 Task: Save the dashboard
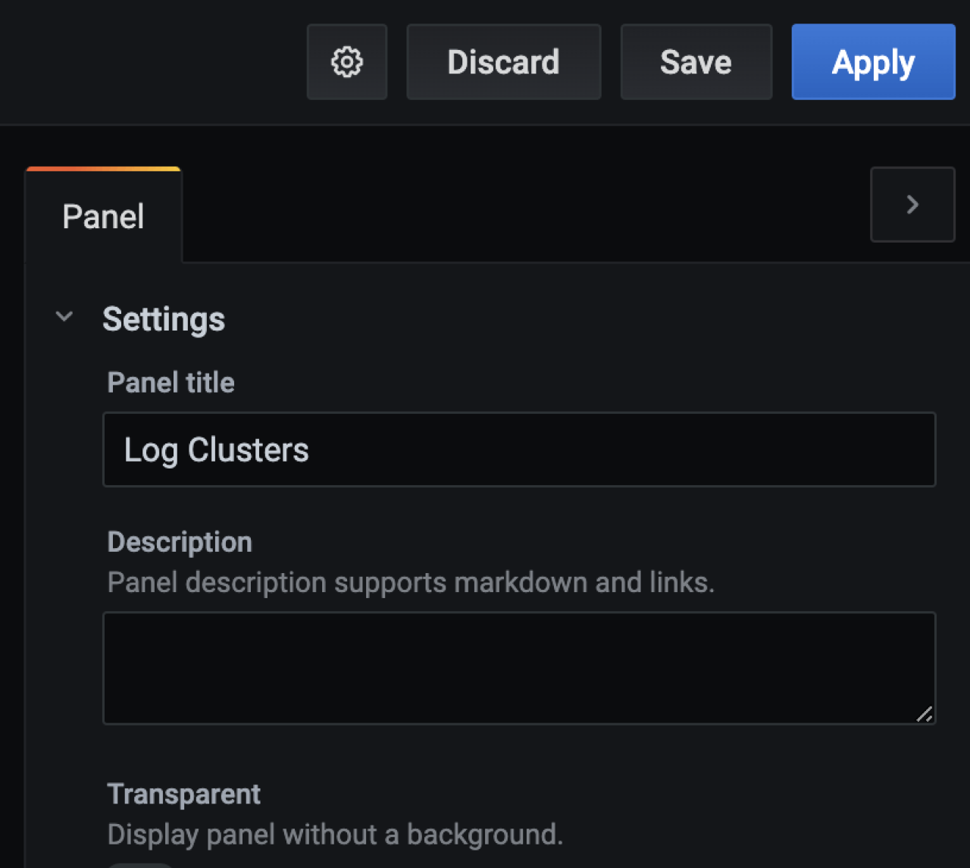tap(696, 62)
